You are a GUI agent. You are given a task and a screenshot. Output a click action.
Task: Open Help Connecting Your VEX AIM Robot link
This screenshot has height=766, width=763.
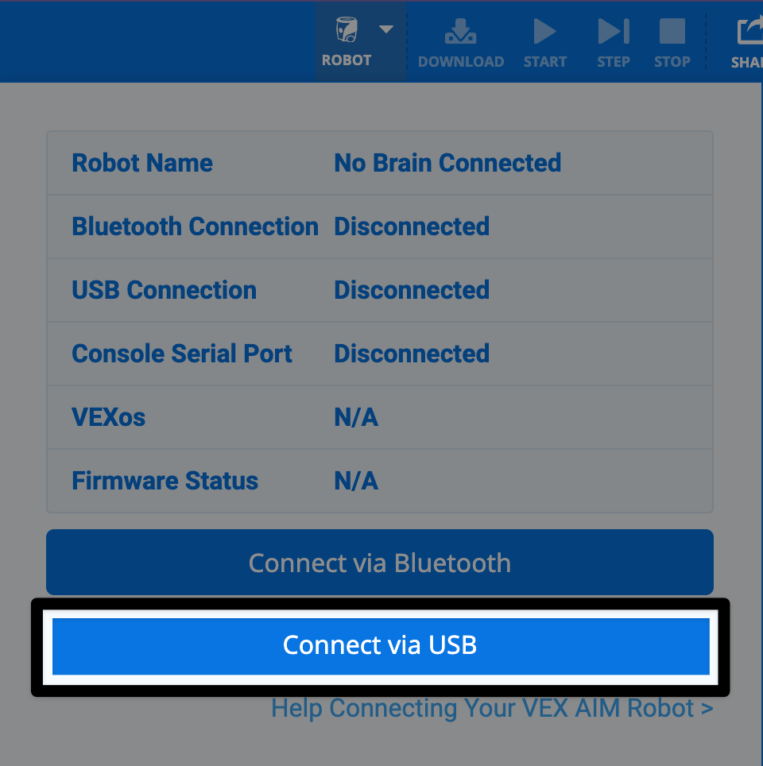(493, 708)
